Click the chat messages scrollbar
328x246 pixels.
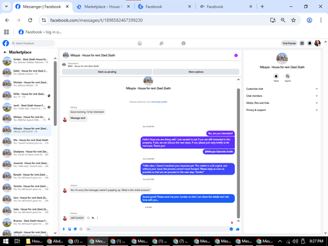pos(238,153)
